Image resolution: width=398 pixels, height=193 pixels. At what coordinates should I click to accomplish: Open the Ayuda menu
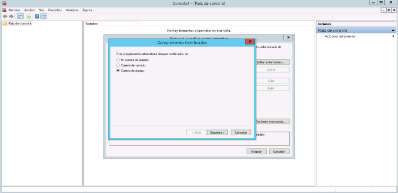click(87, 10)
